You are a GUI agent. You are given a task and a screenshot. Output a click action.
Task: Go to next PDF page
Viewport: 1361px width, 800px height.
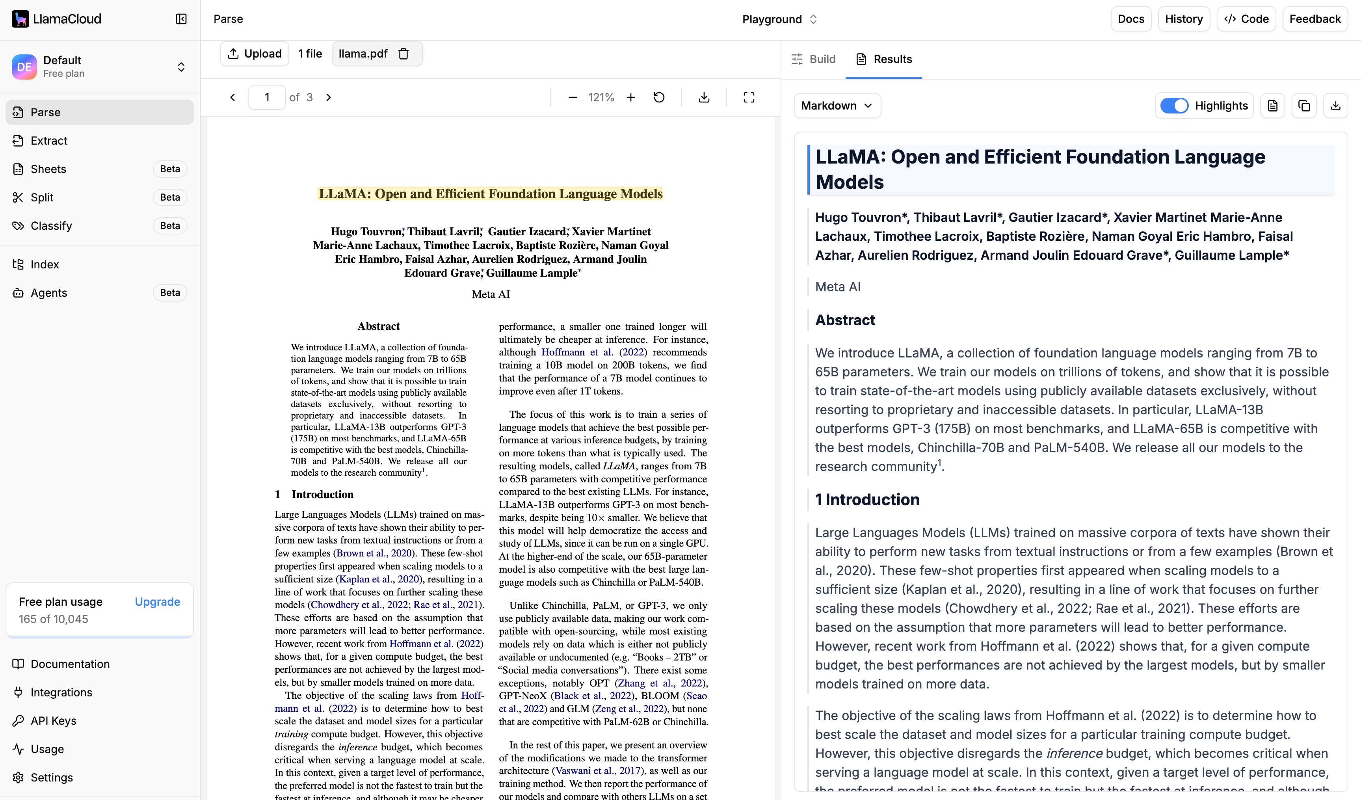pyautogui.click(x=328, y=97)
